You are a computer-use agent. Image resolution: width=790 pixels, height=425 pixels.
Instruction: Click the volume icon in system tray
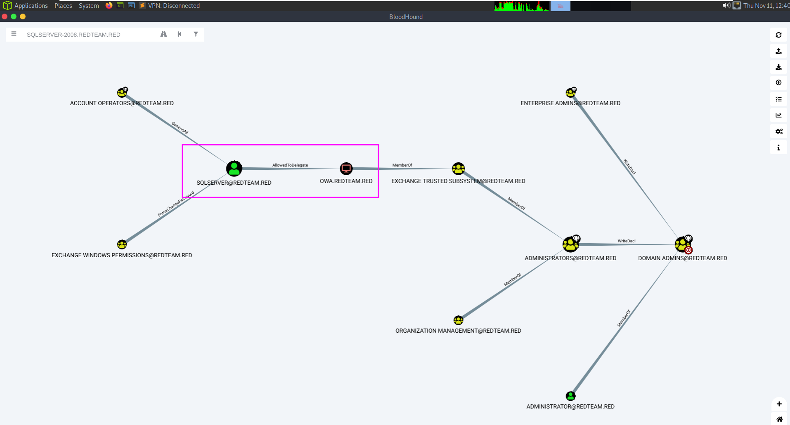coord(726,5)
